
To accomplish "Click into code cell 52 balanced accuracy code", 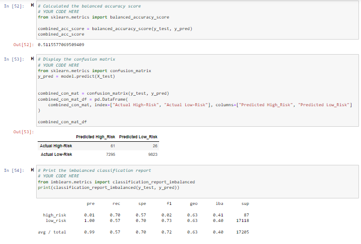I will 197,20.
